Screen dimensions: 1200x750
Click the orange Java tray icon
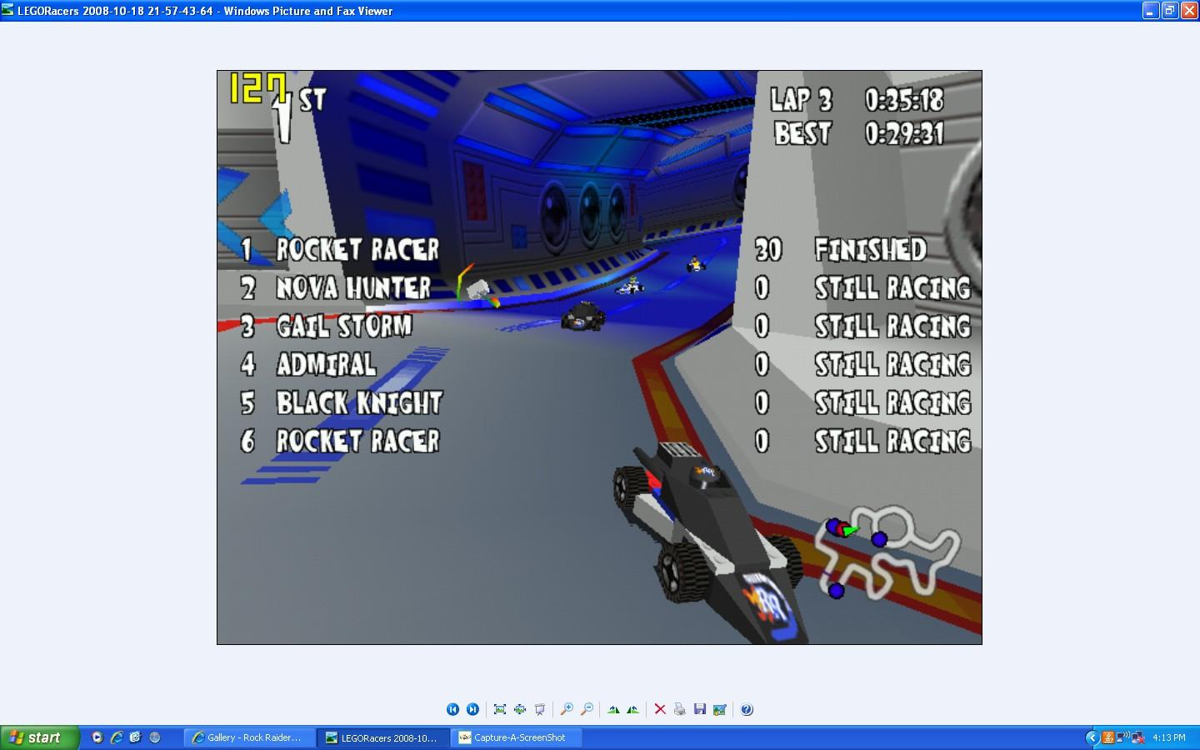(1107, 737)
